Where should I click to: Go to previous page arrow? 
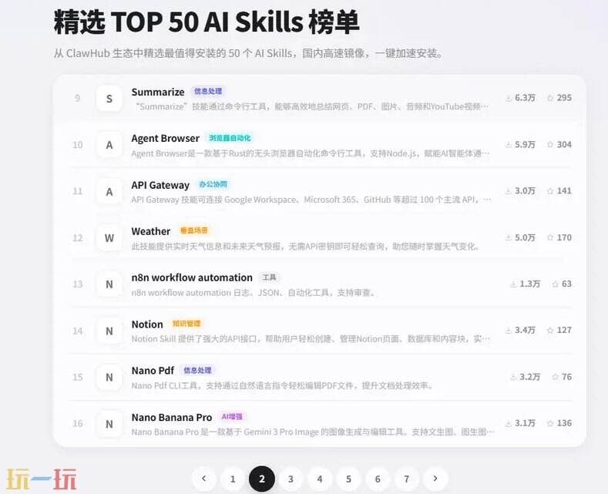coord(204,479)
